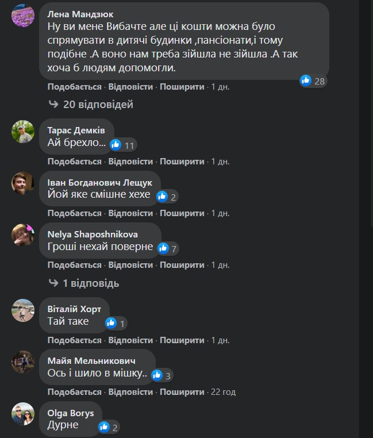Toggle Подобається under Віталій Хорт's comment
The height and width of the screenshot is (438, 373).
coord(74,340)
